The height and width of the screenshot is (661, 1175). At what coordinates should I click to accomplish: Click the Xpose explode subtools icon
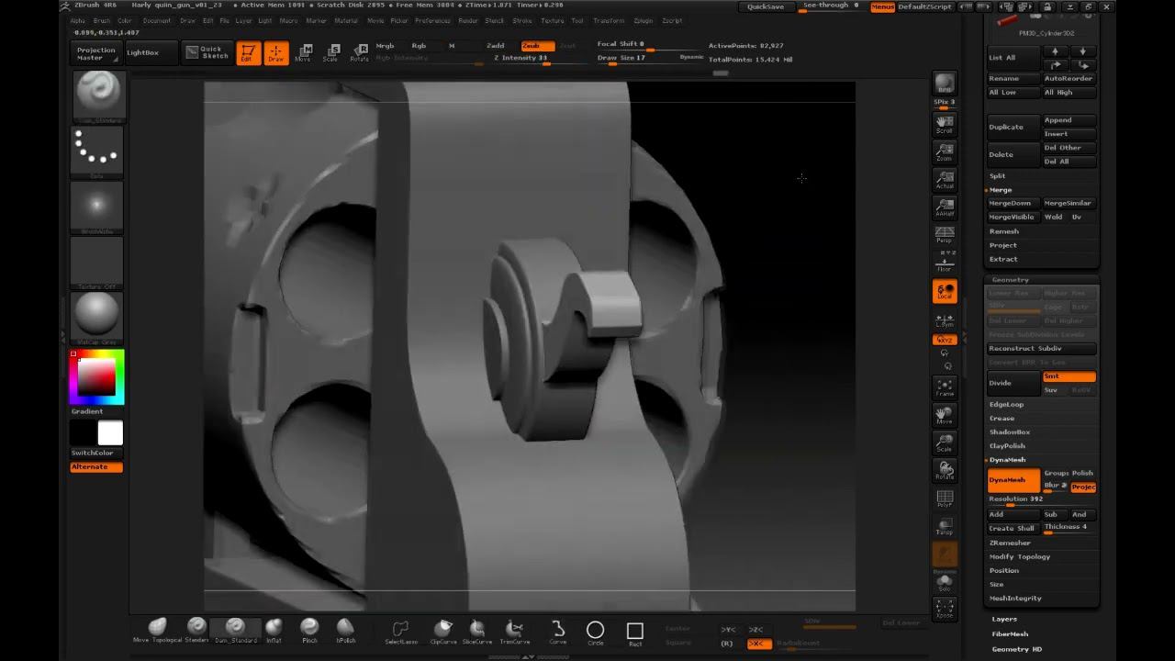coord(945,608)
